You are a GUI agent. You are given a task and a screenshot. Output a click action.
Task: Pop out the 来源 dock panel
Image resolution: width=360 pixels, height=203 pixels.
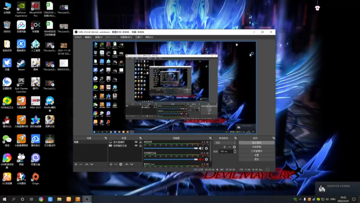coord(140,138)
